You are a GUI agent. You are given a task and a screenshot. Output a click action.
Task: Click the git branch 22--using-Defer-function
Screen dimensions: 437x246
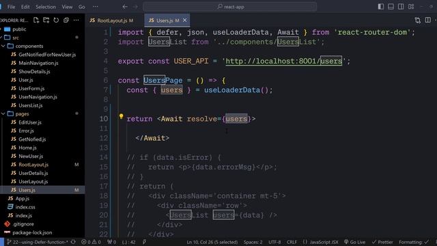click(37, 242)
